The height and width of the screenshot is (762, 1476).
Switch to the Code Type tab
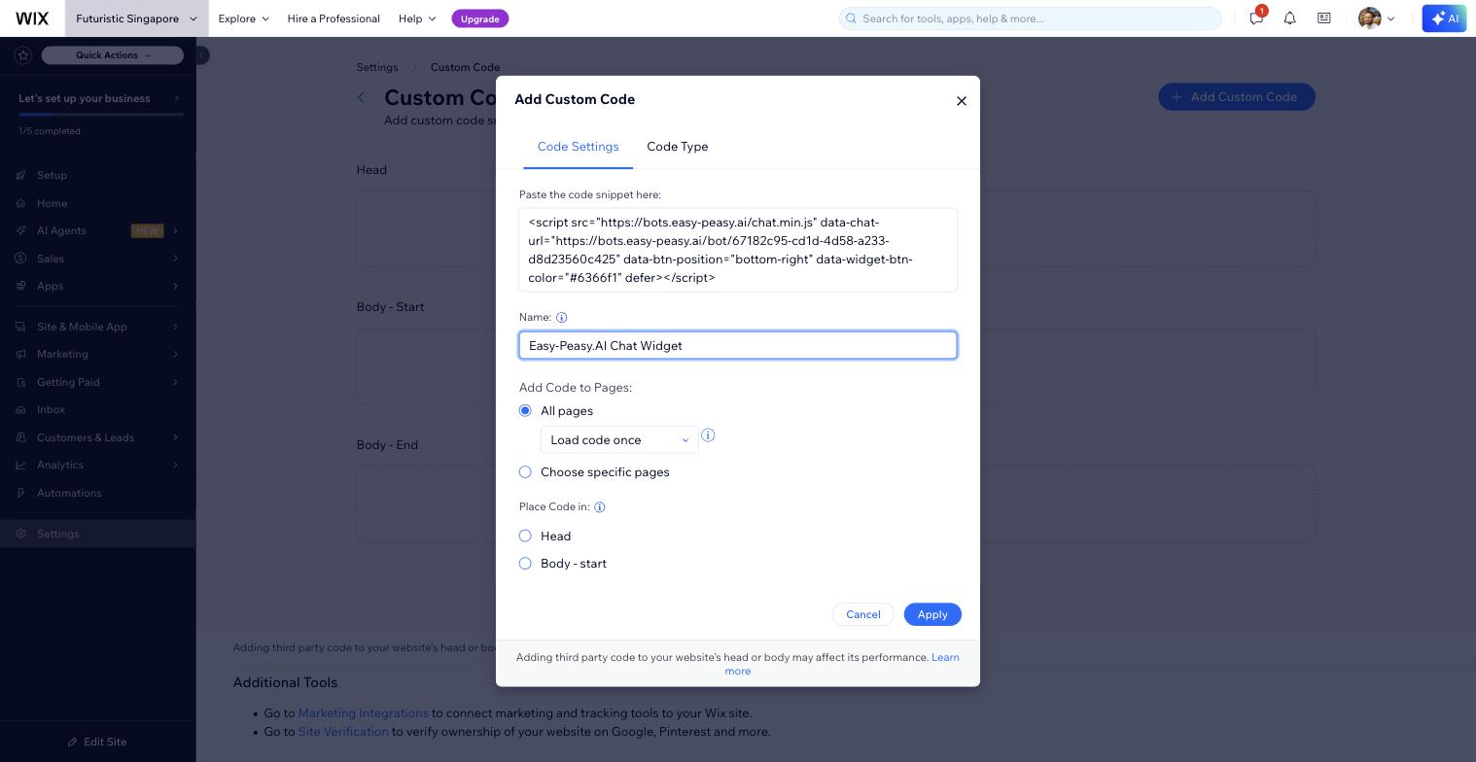click(678, 147)
